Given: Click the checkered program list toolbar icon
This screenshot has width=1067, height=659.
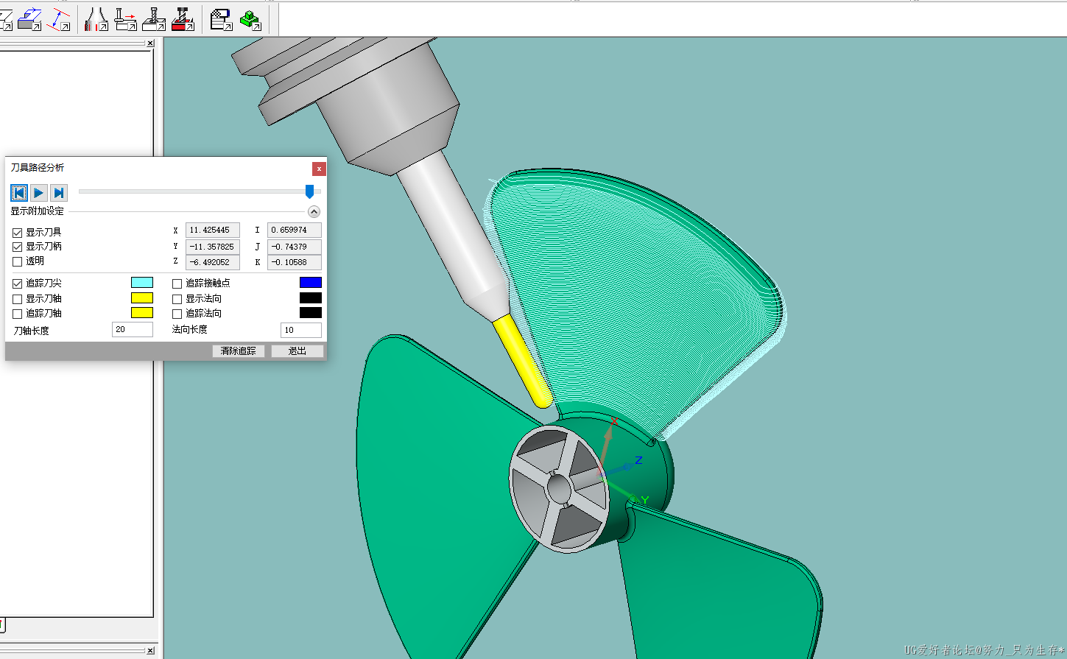Looking at the screenshot, I should coord(221,19).
